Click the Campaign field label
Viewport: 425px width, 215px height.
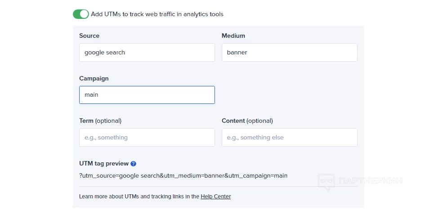(x=94, y=78)
